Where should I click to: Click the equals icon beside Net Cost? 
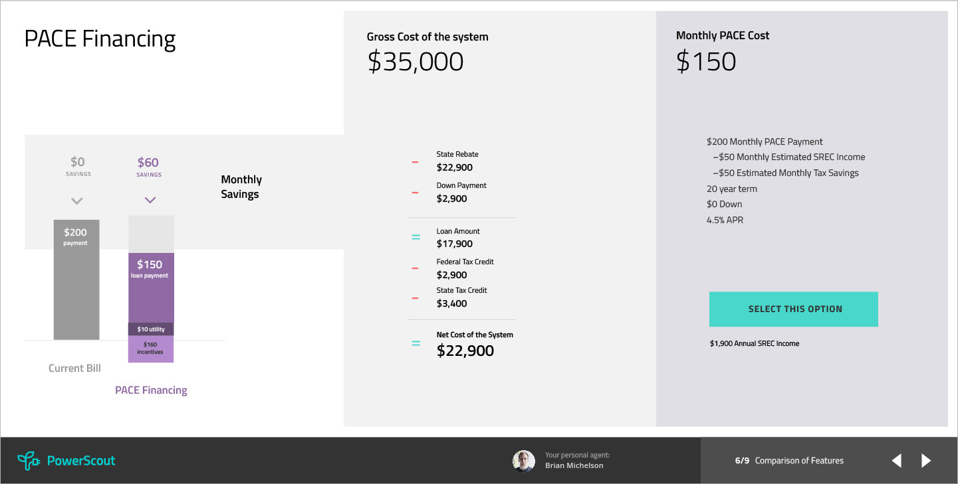tap(416, 344)
